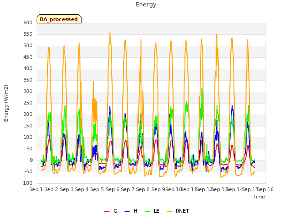This screenshot has width=293, height=220.
Task: Click the Sep 8 x-axis label
Action: tap(143, 189)
